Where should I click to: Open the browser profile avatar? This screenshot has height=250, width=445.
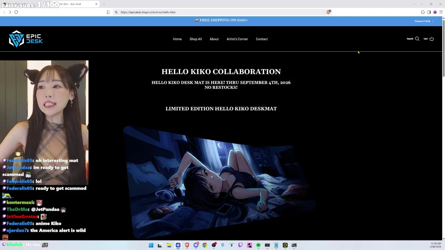click(435, 12)
